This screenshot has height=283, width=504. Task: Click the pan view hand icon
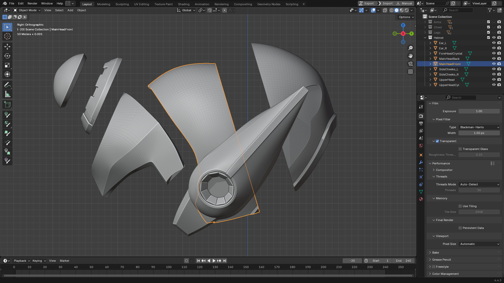(411, 56)
